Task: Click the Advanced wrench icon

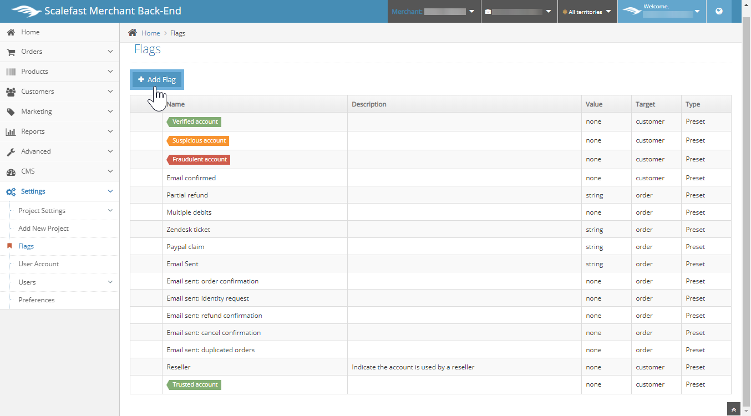Action: click(11, 151)
